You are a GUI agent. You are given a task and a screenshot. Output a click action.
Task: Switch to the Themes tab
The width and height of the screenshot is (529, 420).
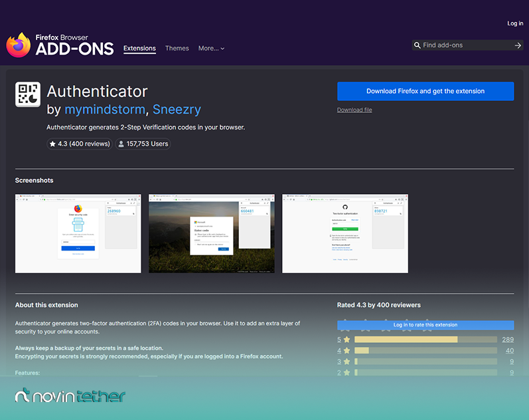click(x=177, y=49)
